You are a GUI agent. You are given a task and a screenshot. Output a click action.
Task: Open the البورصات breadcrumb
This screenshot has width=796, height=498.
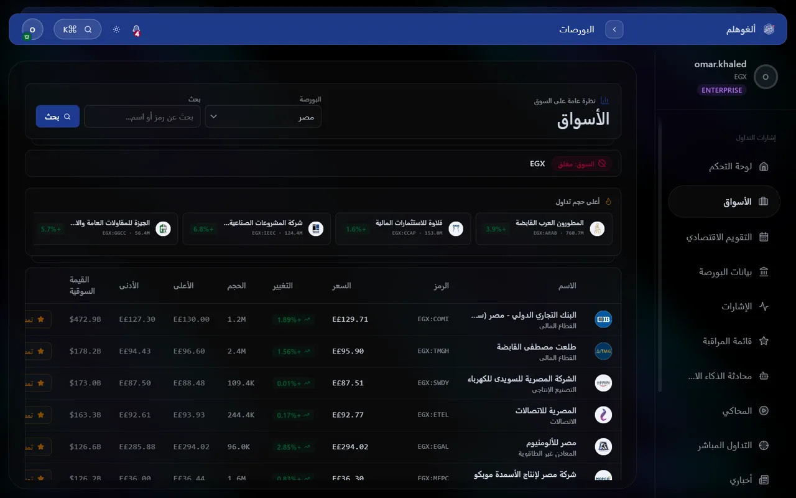576,29
